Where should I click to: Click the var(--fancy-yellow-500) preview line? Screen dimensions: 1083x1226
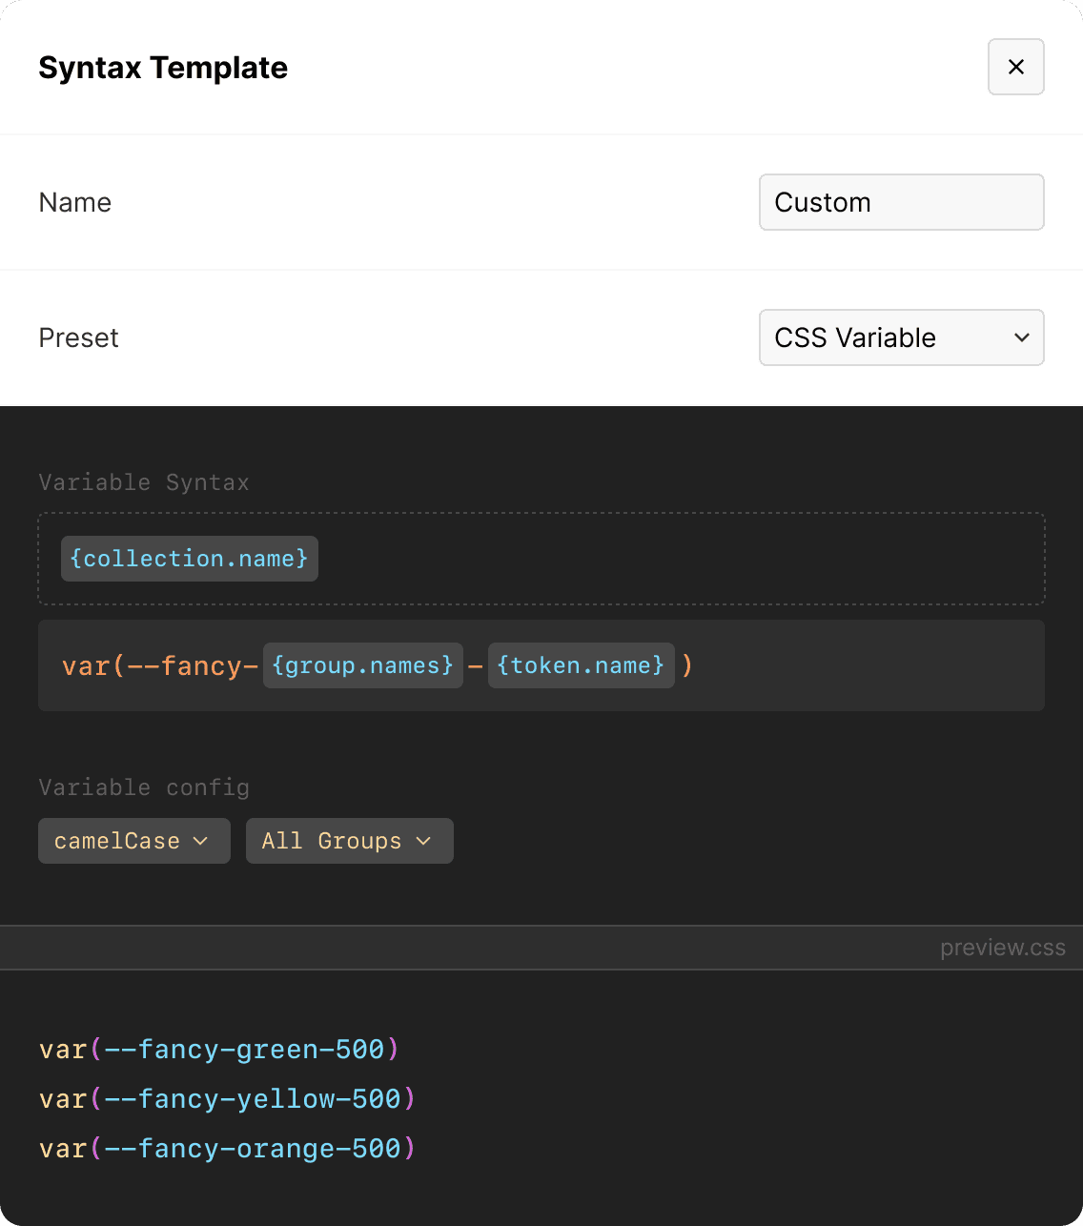(228, 1099)
